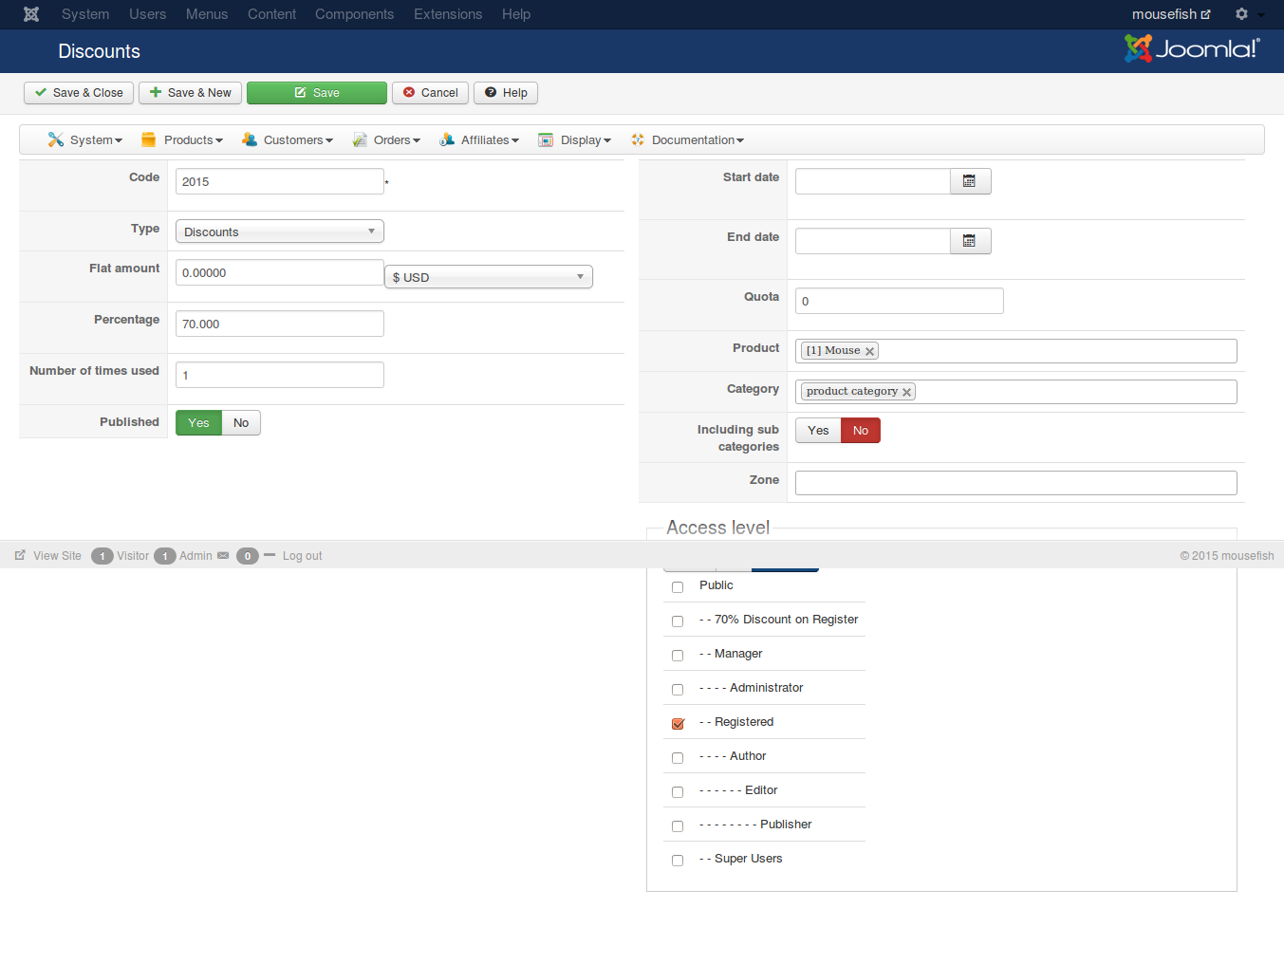Expand the Products dropdown menu
The image size is (1284, 964).
182,140
